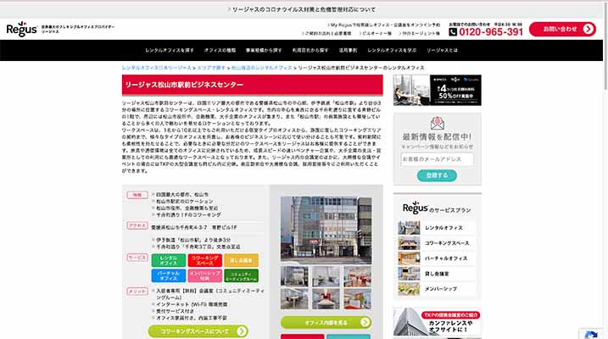Open the first office photo, bottom row
The height and width of the screenshot is (339, 608).
295,298
